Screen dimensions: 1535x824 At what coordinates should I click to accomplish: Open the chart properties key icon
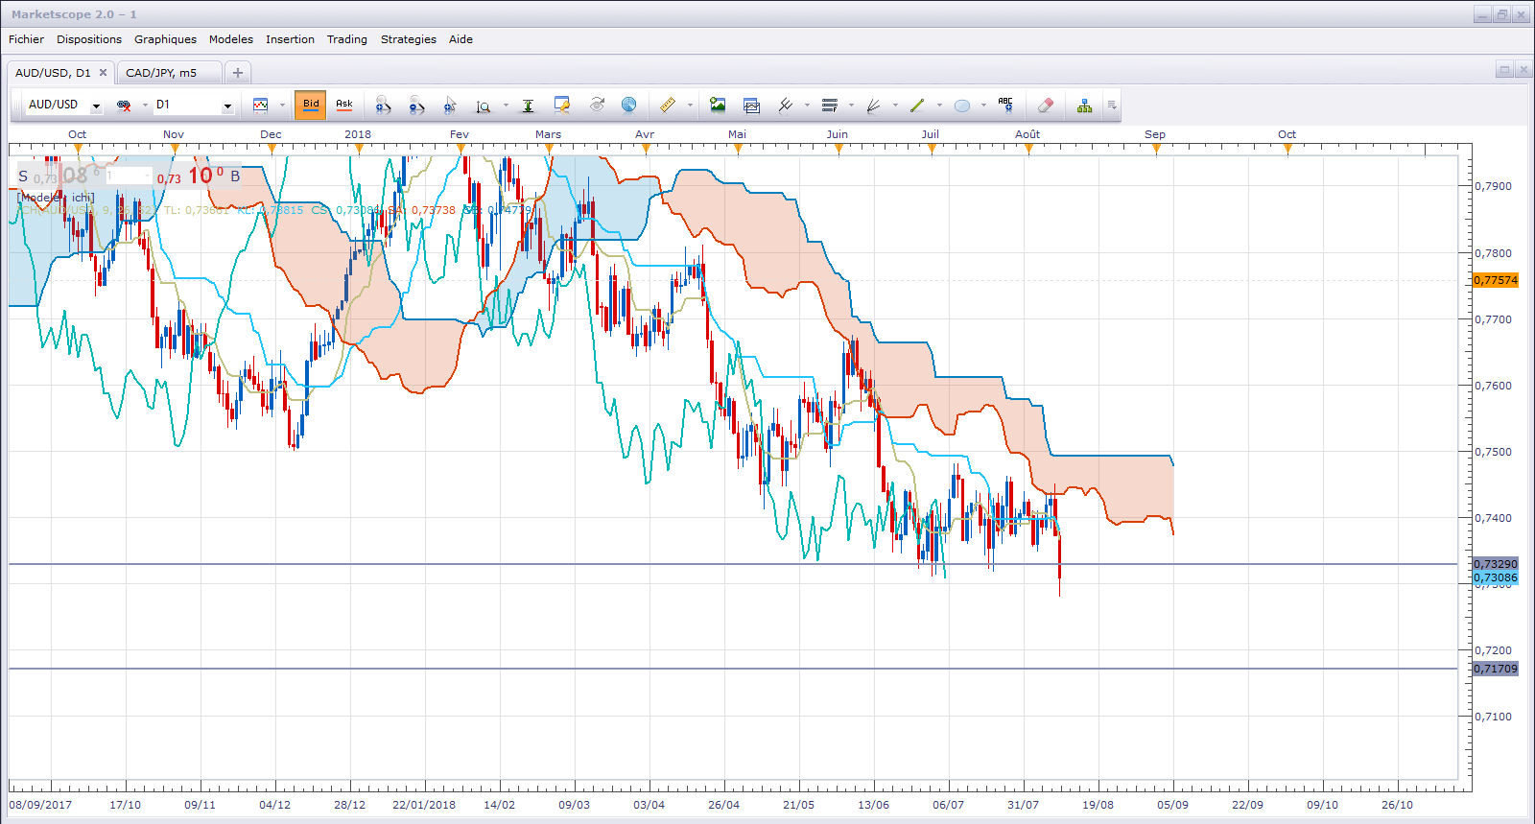point(561,106)
